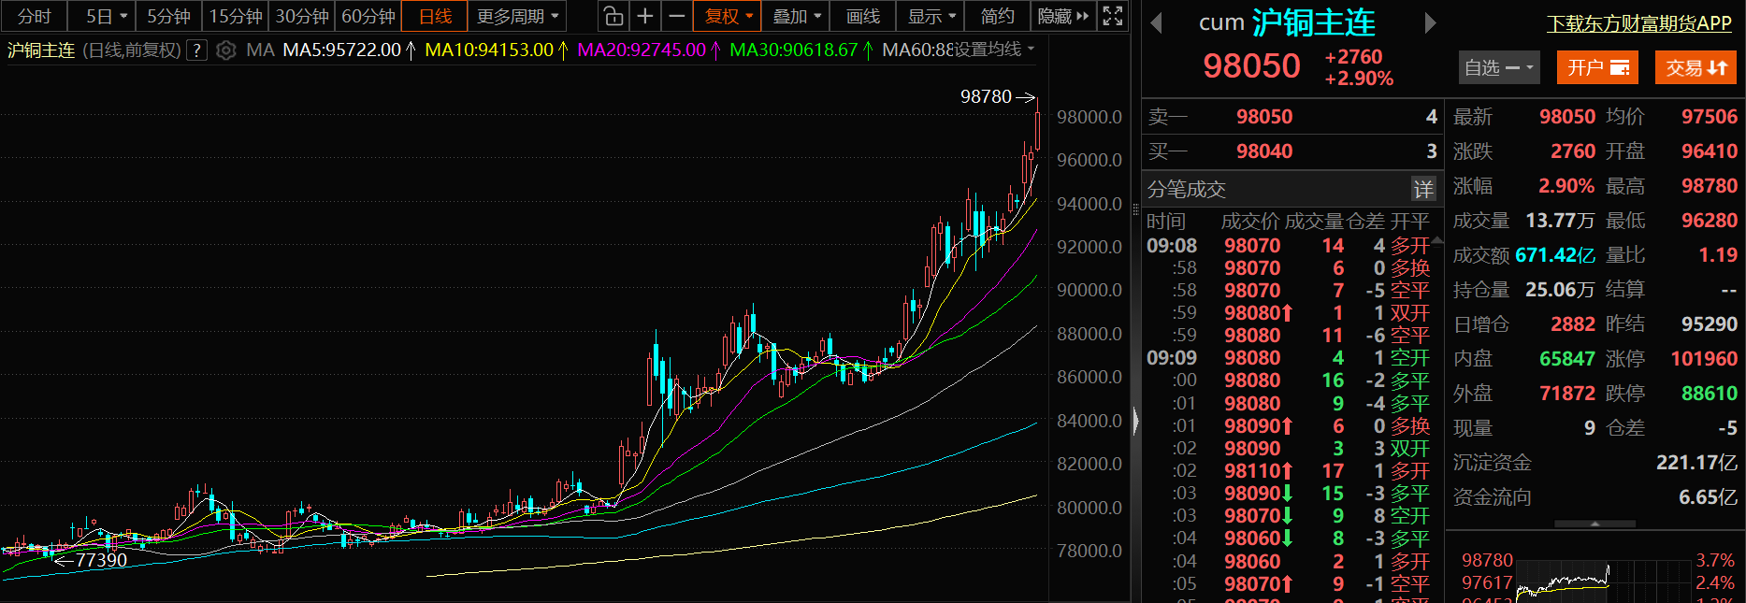
Task: Enter fullscreen with the expand arrows icon
Action: tap(1113, 16)
